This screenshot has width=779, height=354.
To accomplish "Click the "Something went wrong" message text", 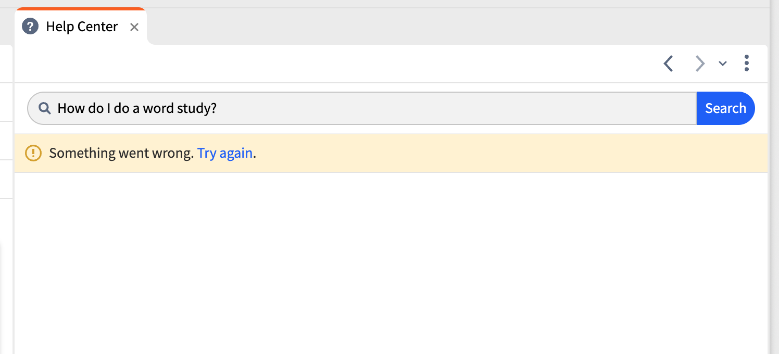I will coord(121,153).
